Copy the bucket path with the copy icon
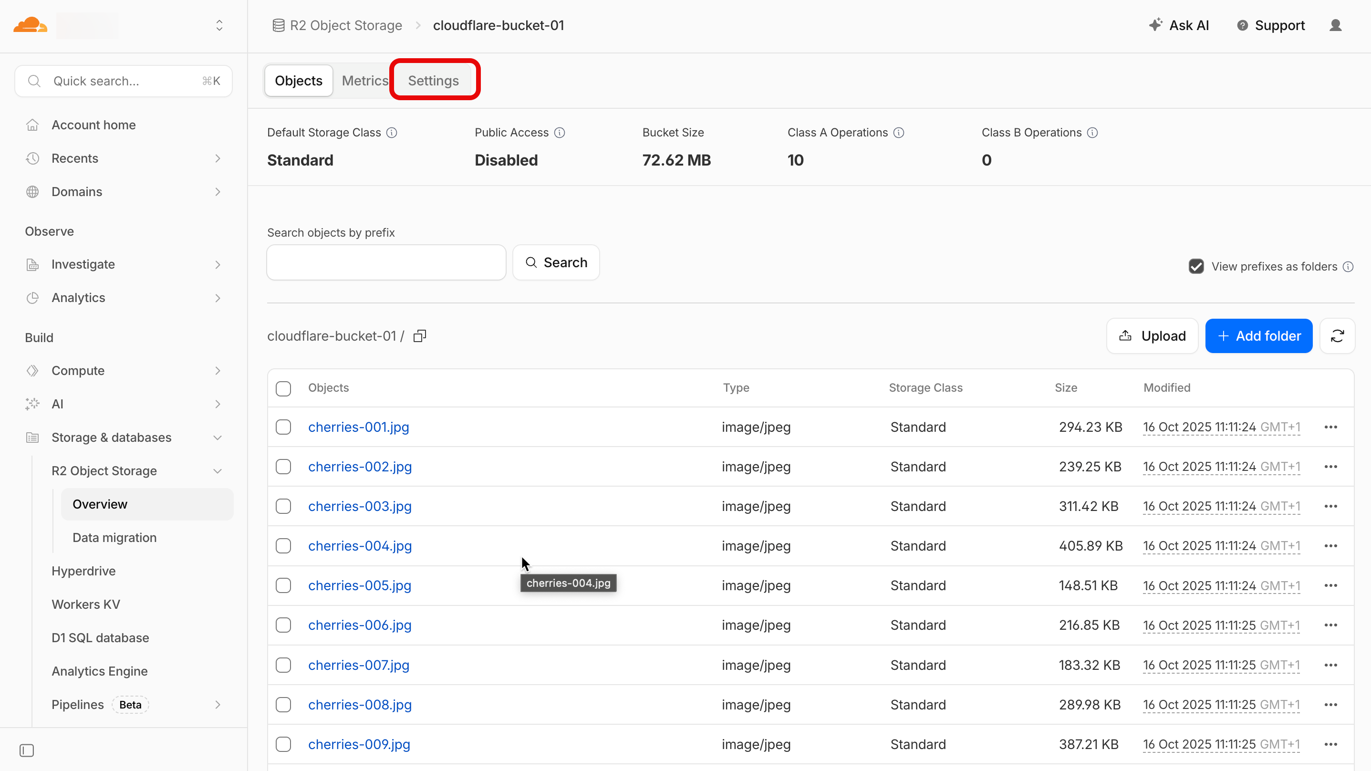Image resolution: width=1371 pixels, height=771 pixels. click(x=420, y=336)
